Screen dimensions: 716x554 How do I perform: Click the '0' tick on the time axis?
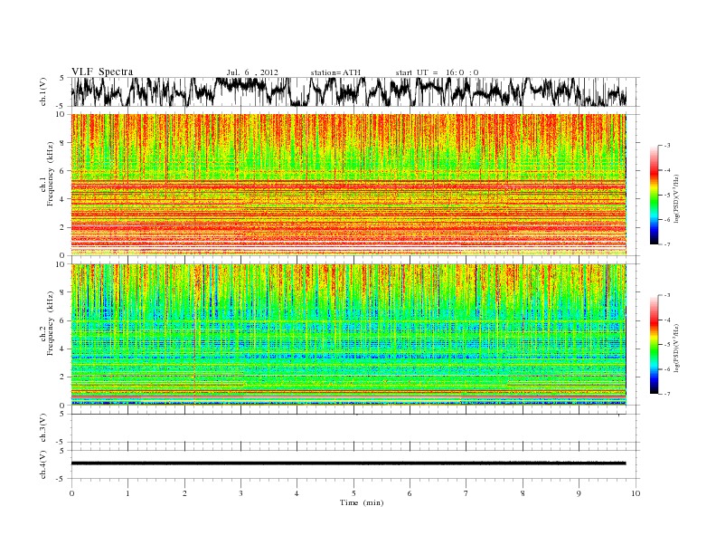pos(71,493)
